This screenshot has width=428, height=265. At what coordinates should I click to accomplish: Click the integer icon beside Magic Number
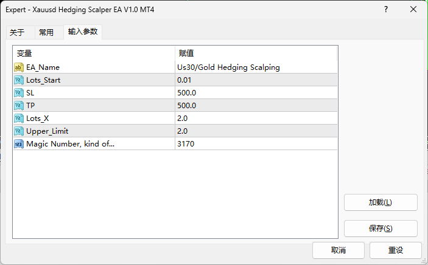(x=19, y=144)
